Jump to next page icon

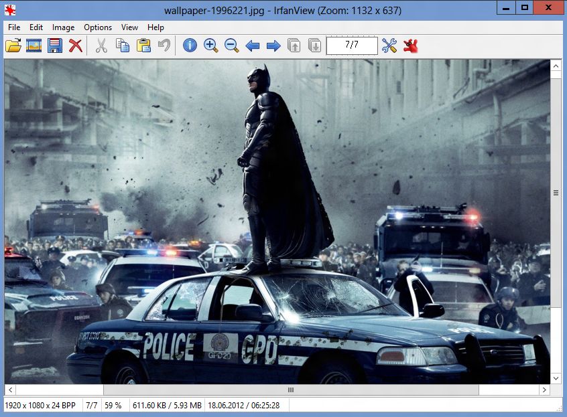314,46
